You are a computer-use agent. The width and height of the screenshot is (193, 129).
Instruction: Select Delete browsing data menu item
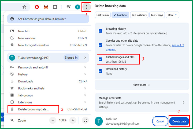point(33,109)
